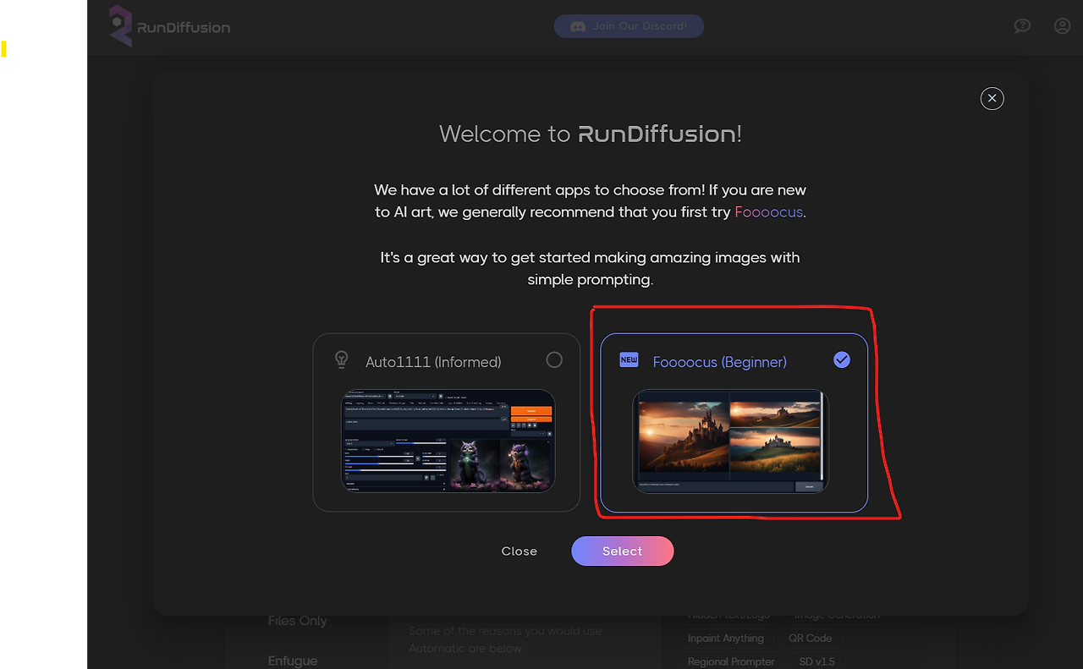The width and height of the screenshot is (1083, 669).
Task: Open the help chat icon
Action: 1022,26
